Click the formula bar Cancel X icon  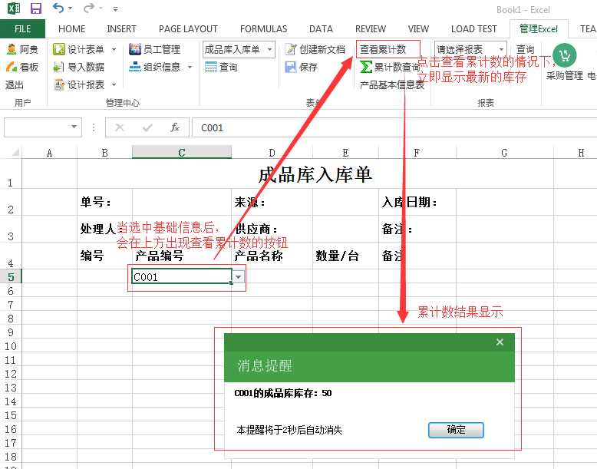coord(120,127)
